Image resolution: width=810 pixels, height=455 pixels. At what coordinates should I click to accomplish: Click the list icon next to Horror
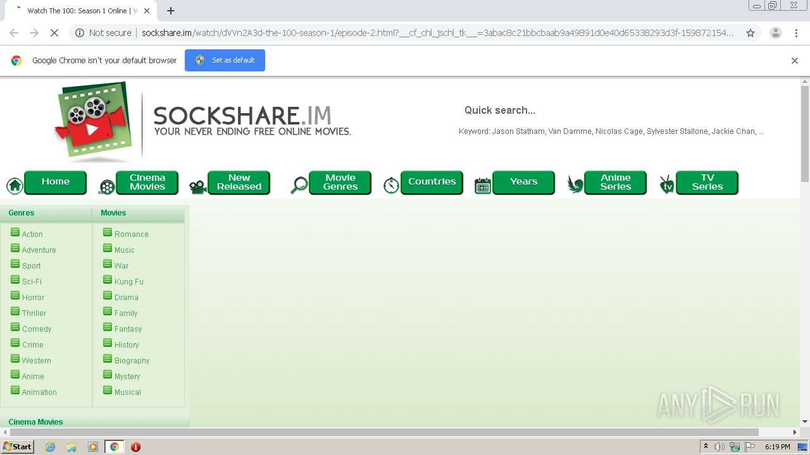(x=15, y=296)
